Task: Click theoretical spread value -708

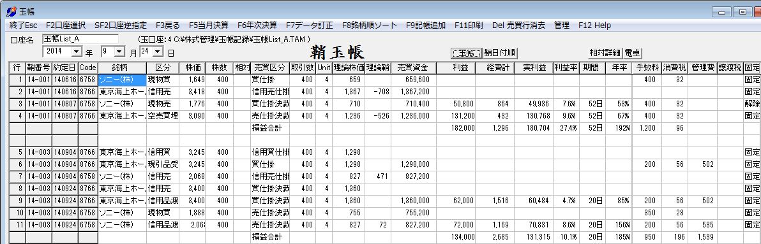Action: [378, 92]
